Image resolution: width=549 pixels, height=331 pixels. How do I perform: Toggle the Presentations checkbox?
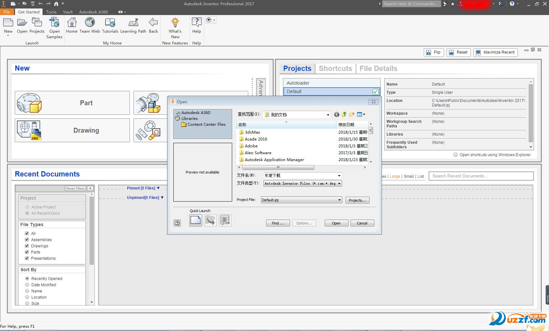27,258
